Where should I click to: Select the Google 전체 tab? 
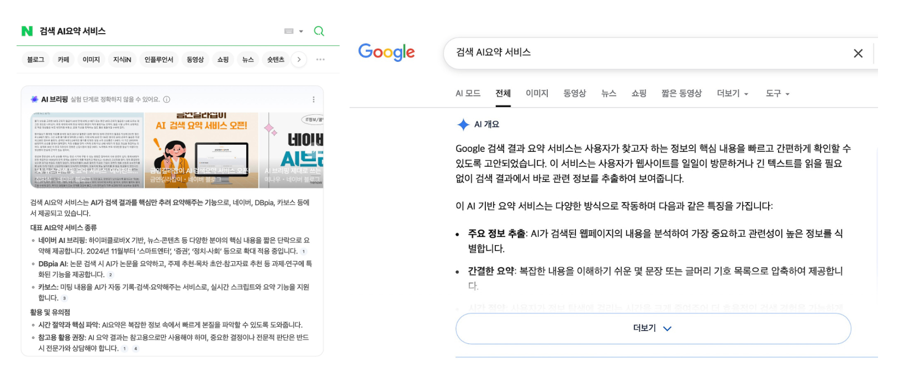(x=503, y=93)
